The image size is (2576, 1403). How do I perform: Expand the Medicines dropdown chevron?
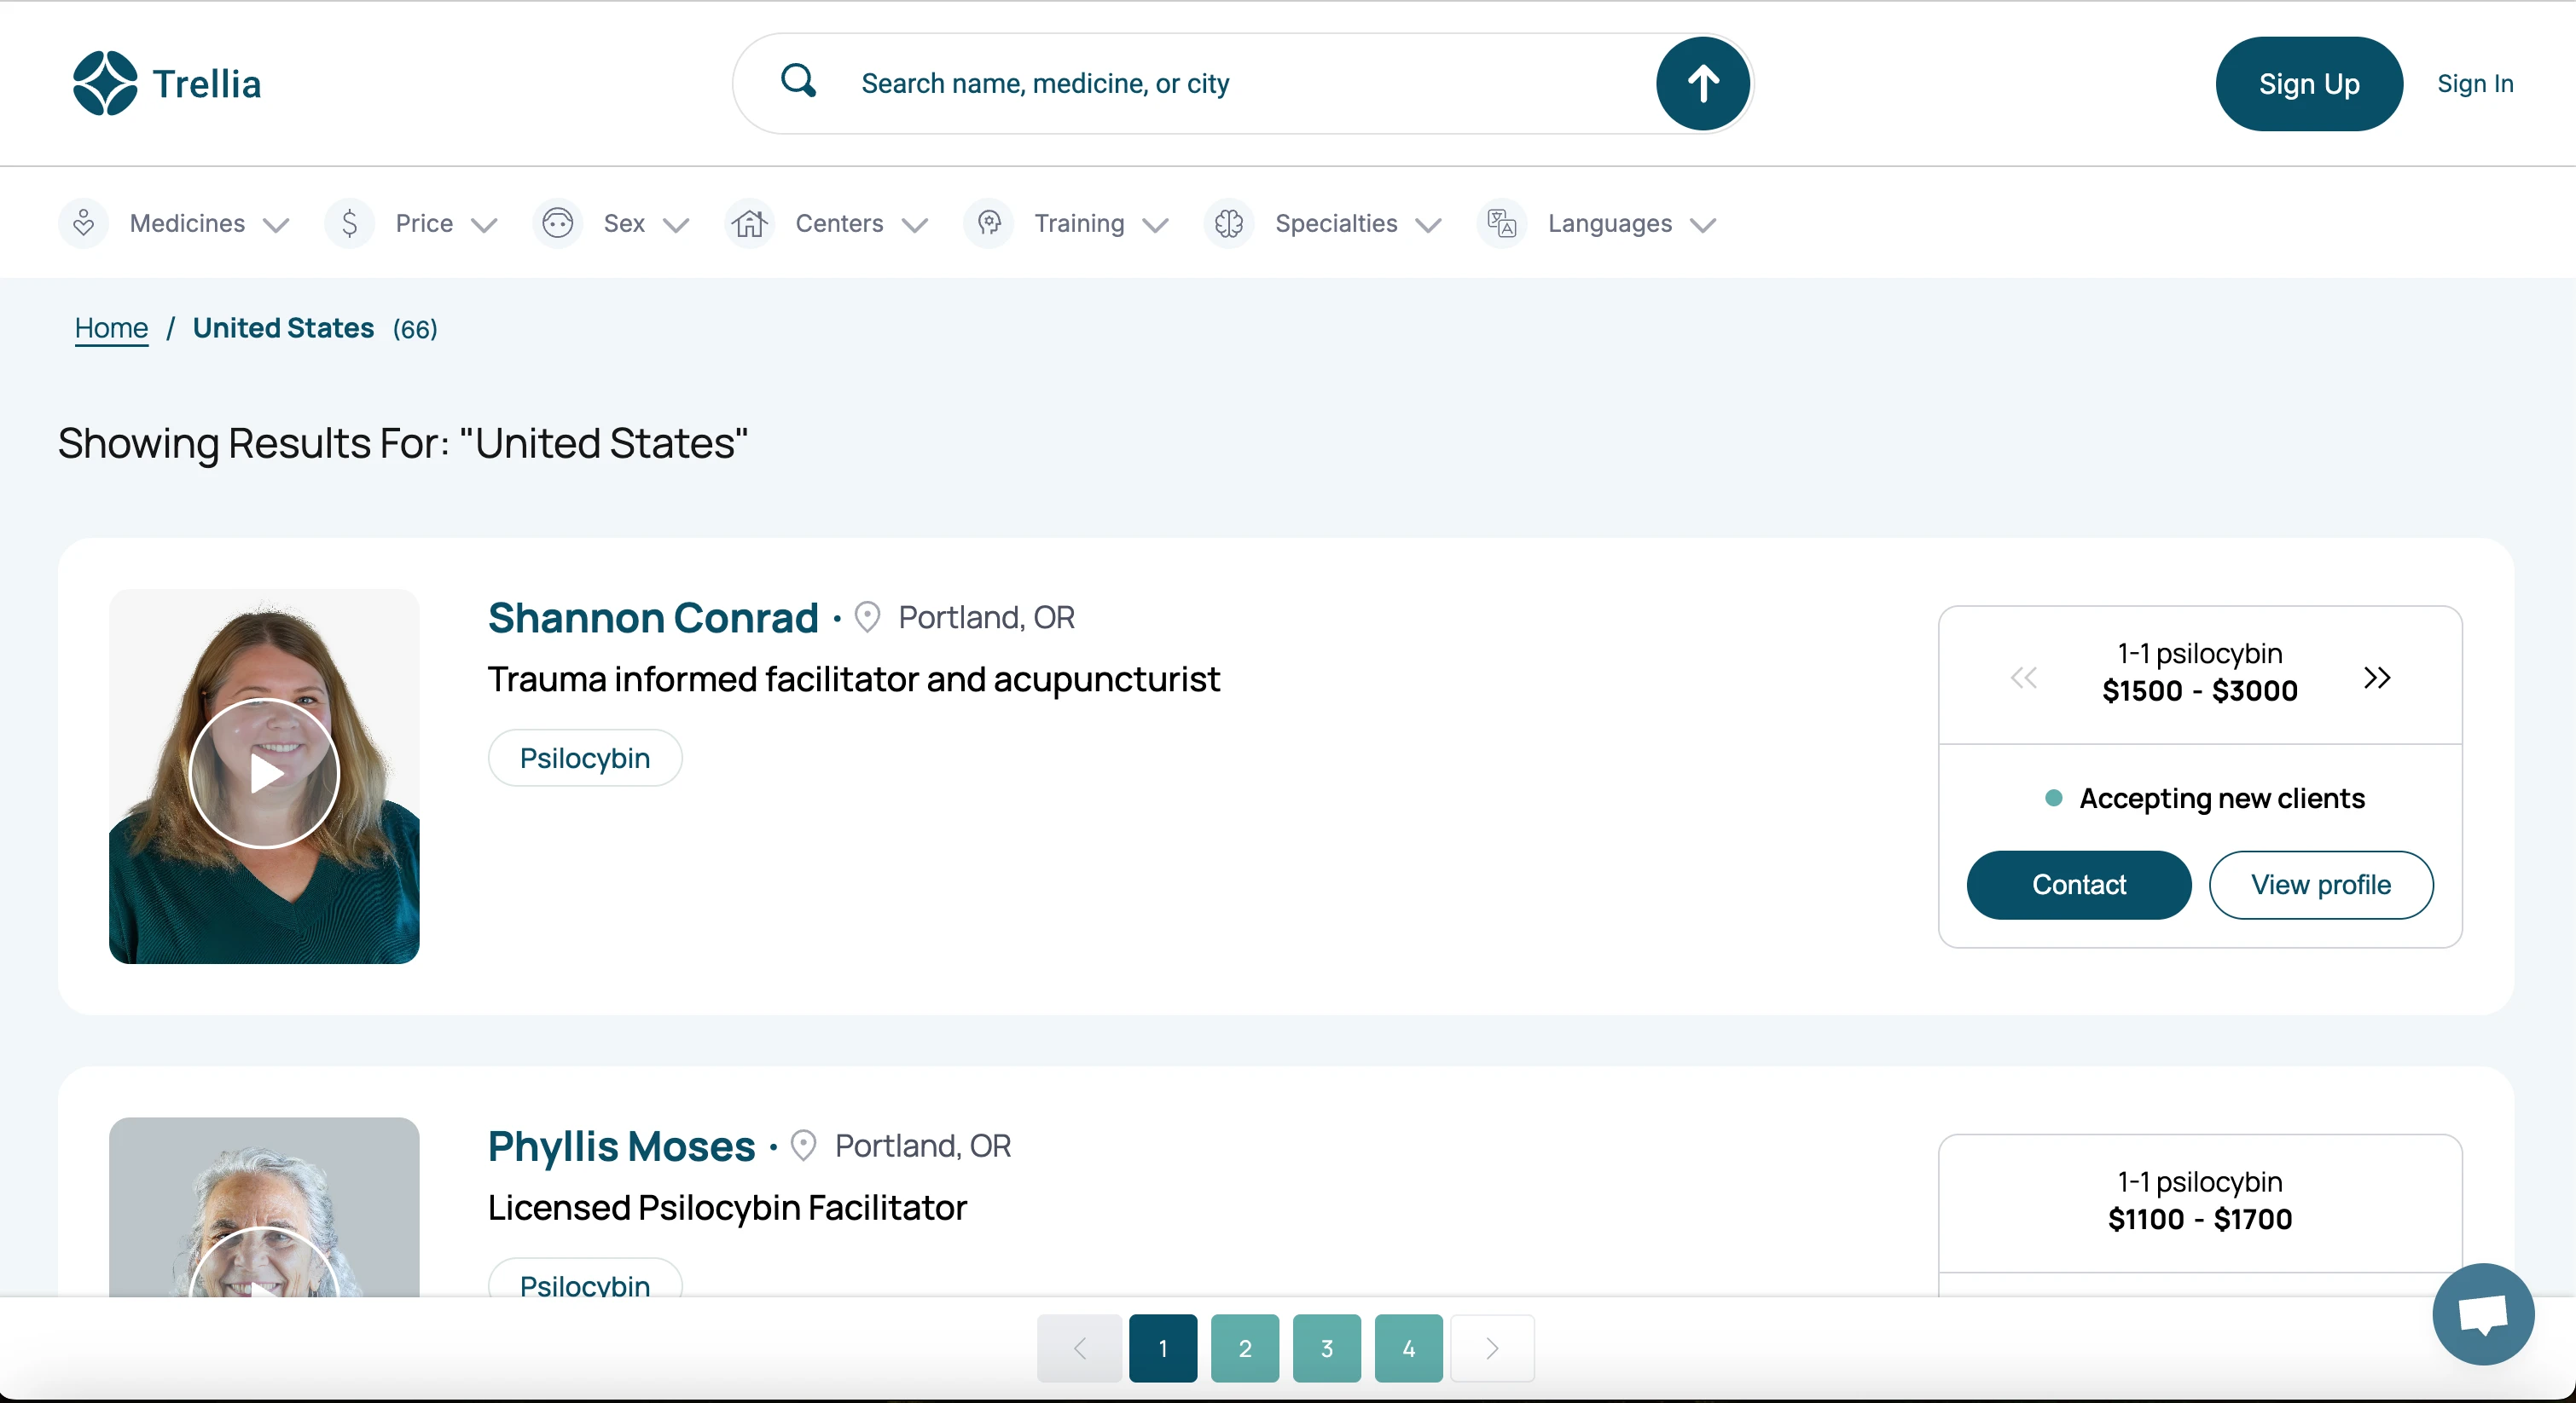[276, 225]
